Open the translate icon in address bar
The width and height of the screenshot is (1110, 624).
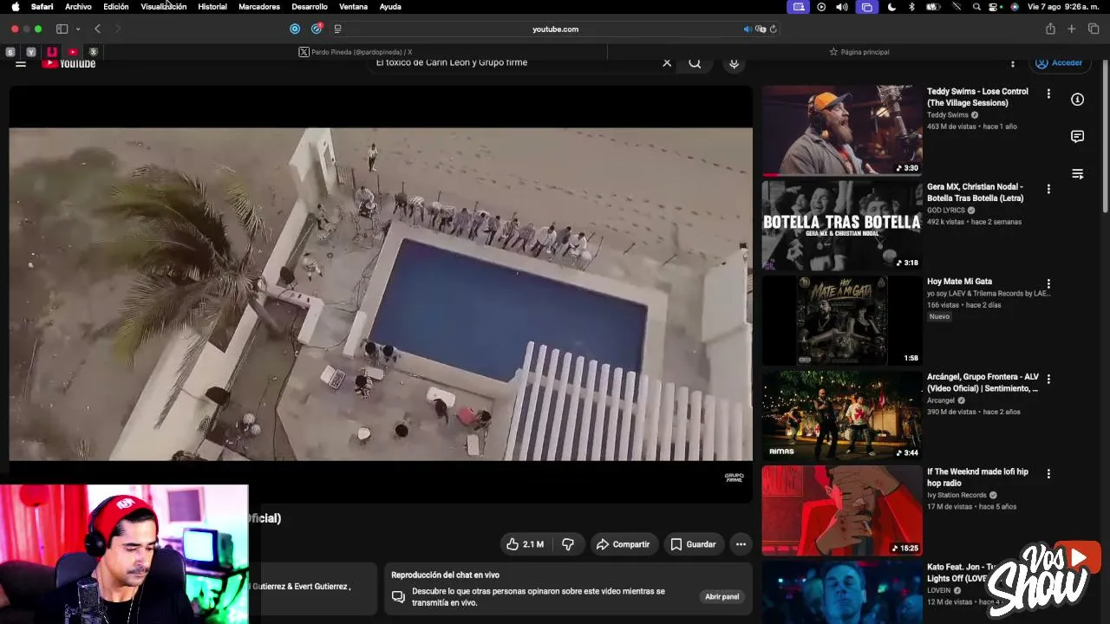pyautogui.click(x=761, y=29)
